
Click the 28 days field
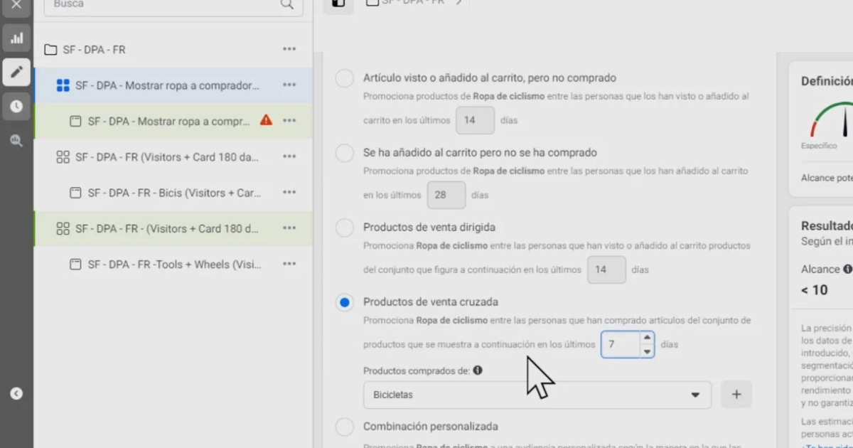(446, 195)
